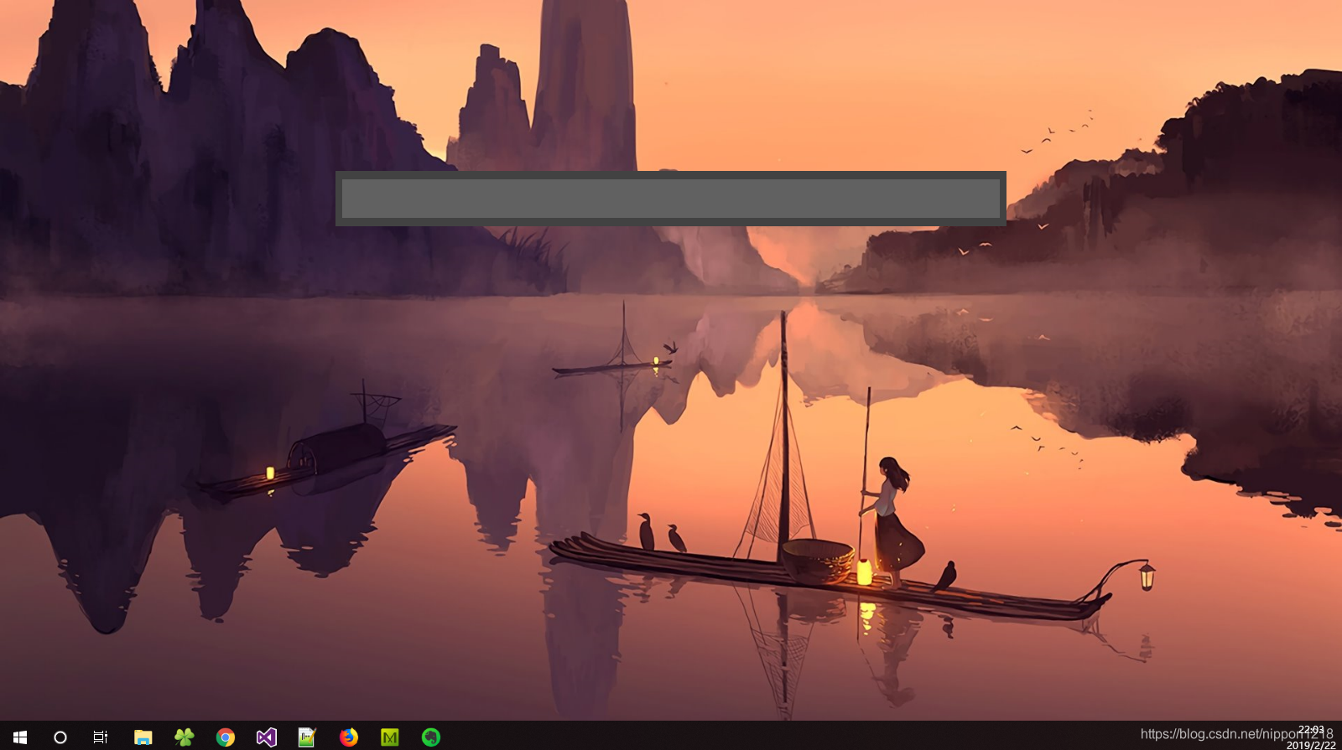
Task: Open Task View on taskbar
Action: (101, 737)
